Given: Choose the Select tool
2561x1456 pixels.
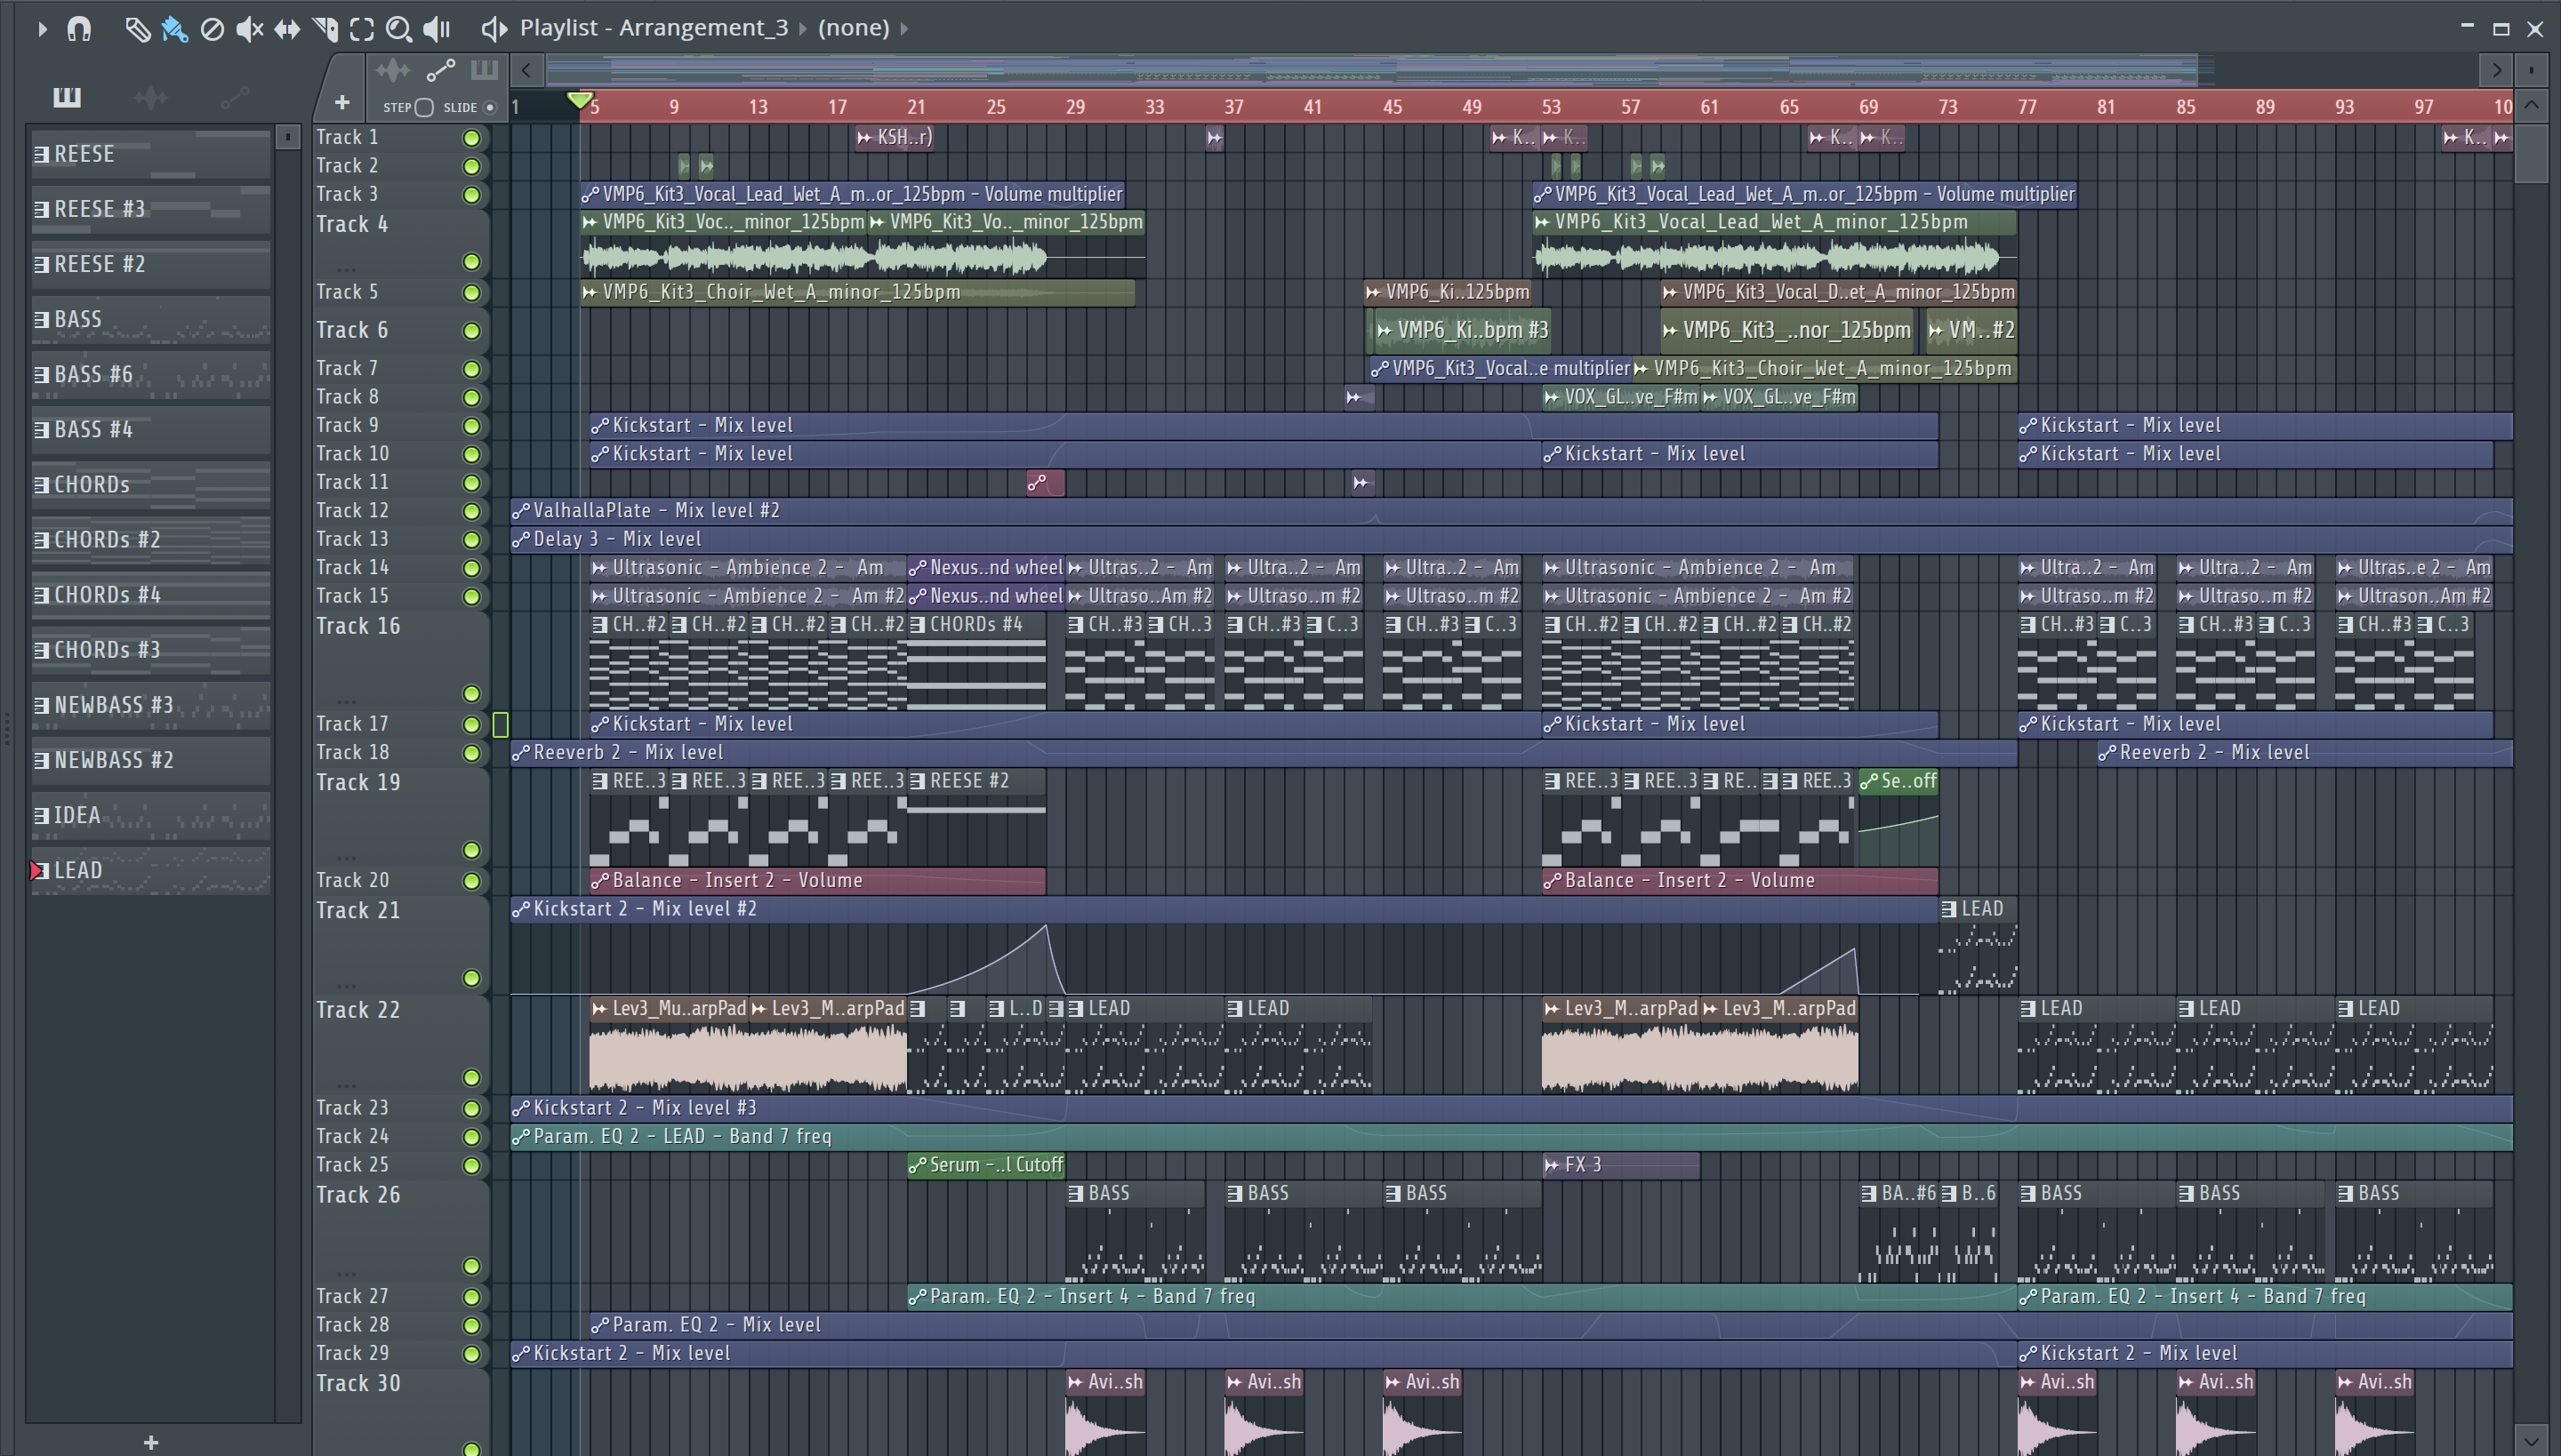Looking at the screenshot, I should coord(362,29).
